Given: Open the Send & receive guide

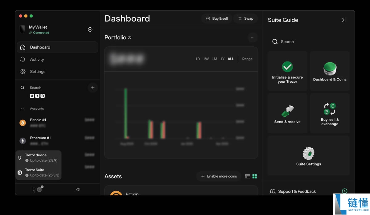Looking at the screenshot, I should click(x=287, y=113).
